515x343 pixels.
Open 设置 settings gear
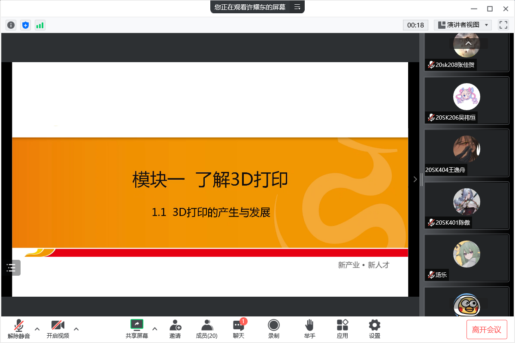pos(375,329)
